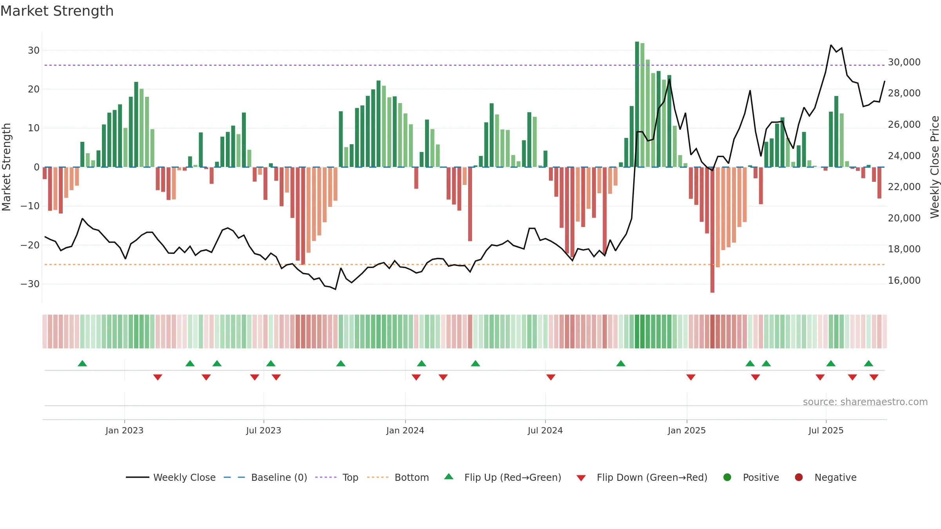Click the deepest red bar below −30

point(712,230)
